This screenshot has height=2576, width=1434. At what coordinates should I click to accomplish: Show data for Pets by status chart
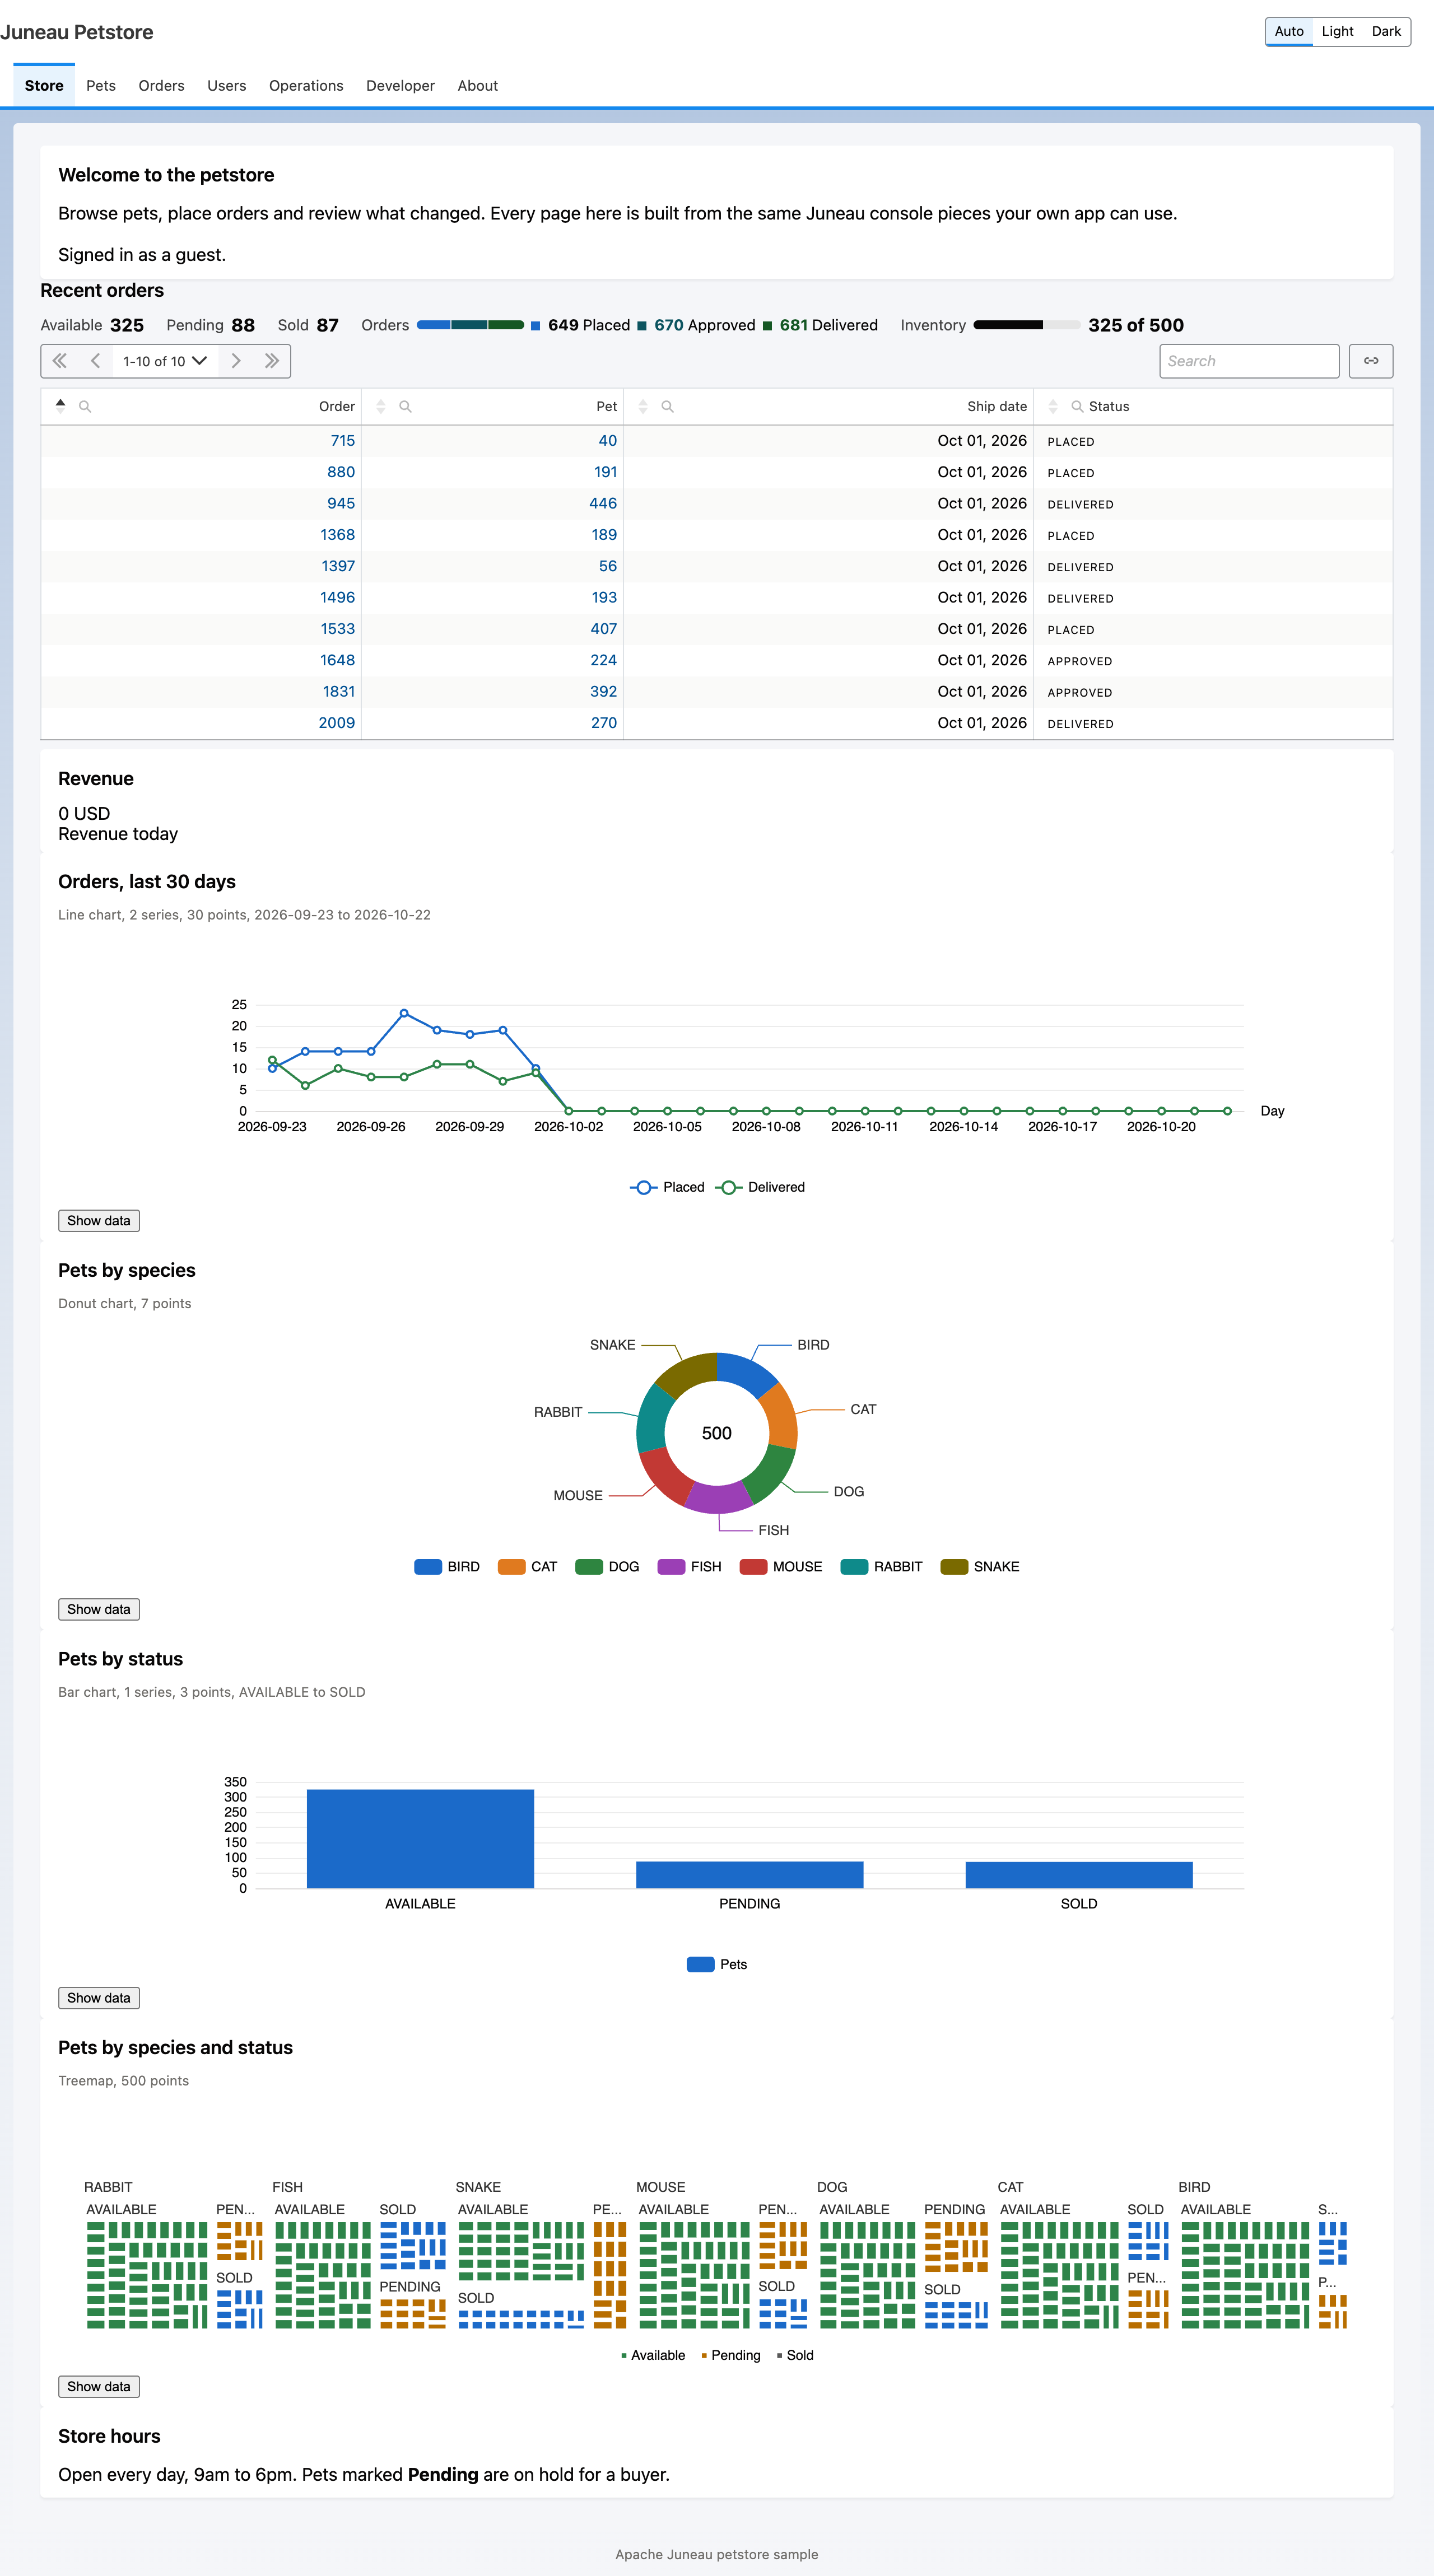(x=98, y=1998)
